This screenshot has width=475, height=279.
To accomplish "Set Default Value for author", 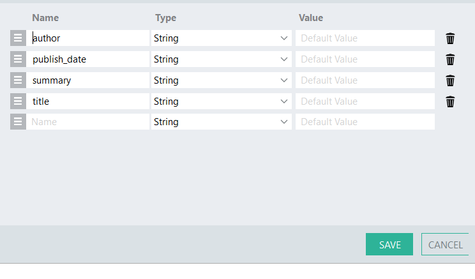I will (365, 38).
